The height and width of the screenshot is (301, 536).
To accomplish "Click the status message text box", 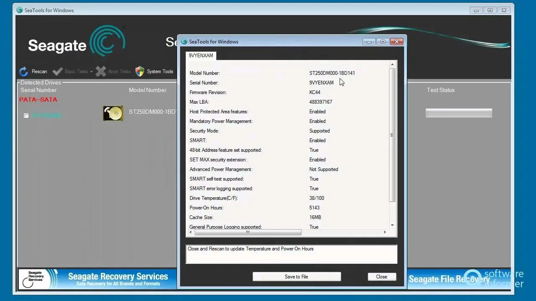I will [291, 254].
